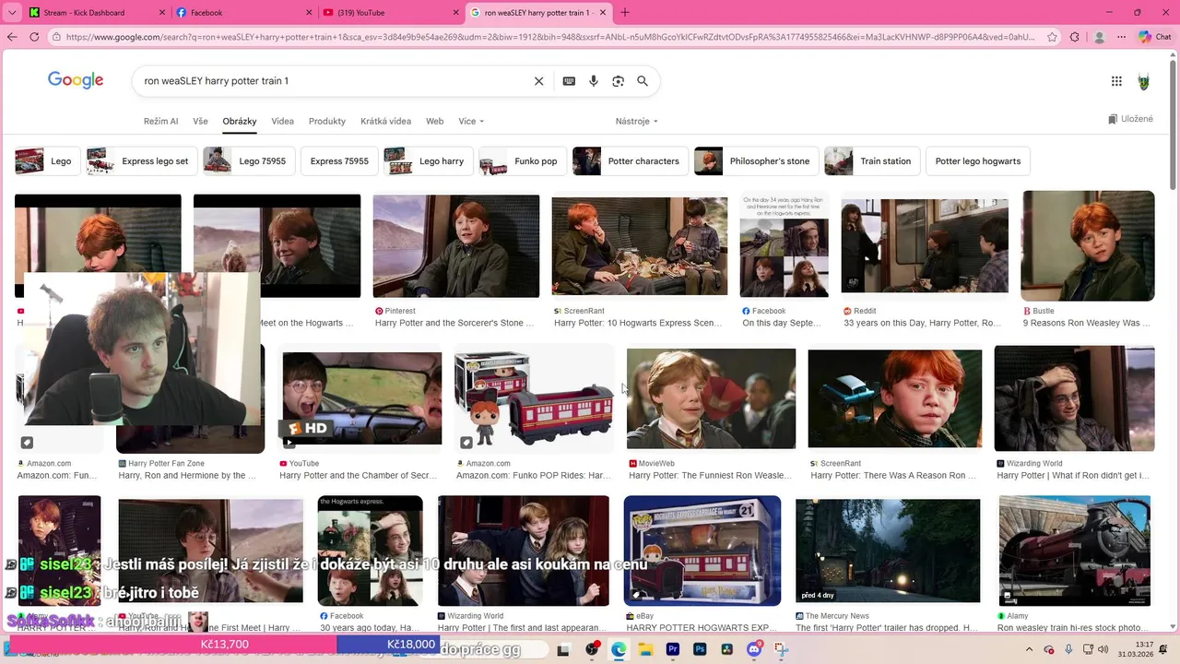Filter images by Train station chip
The height and width of the screenshot is (664, 1180).
click(872, 160)
